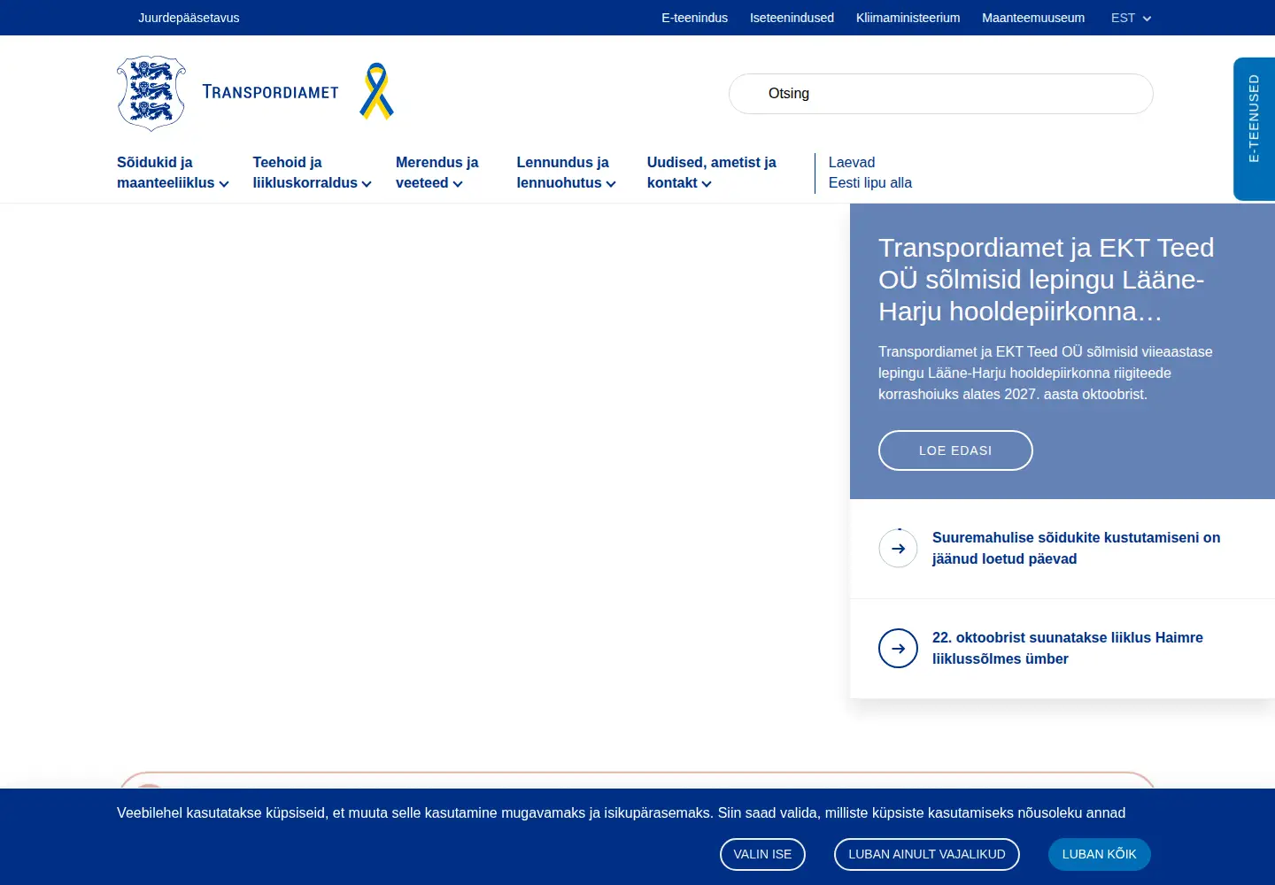Open Juurdepääsetavus accessibility link

(189, 18)
